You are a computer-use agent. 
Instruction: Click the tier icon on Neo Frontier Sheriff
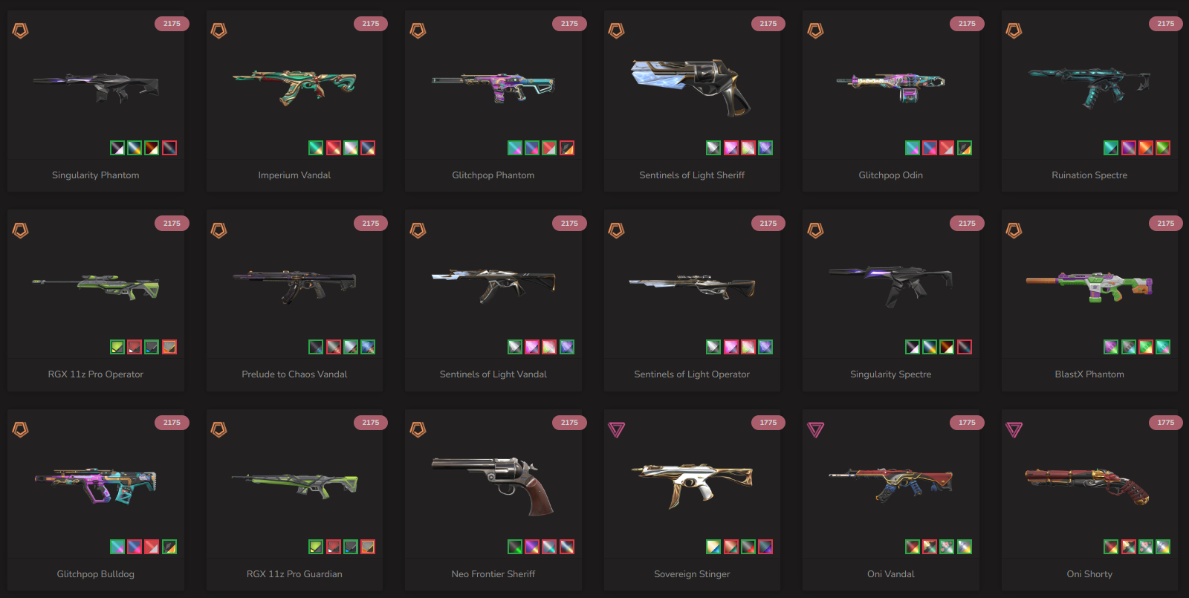pos(418,429)
